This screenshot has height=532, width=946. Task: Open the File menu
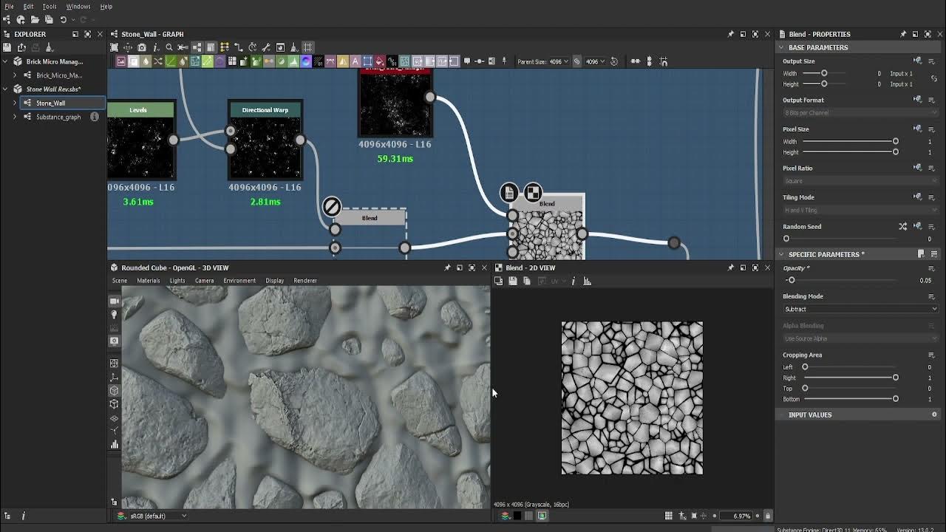click(9, 7)
